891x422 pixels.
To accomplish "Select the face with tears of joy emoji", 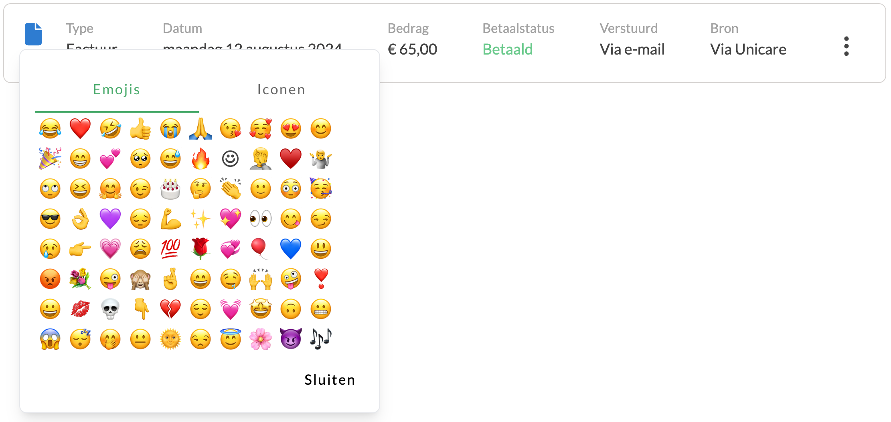I will [x=50, y=128].
